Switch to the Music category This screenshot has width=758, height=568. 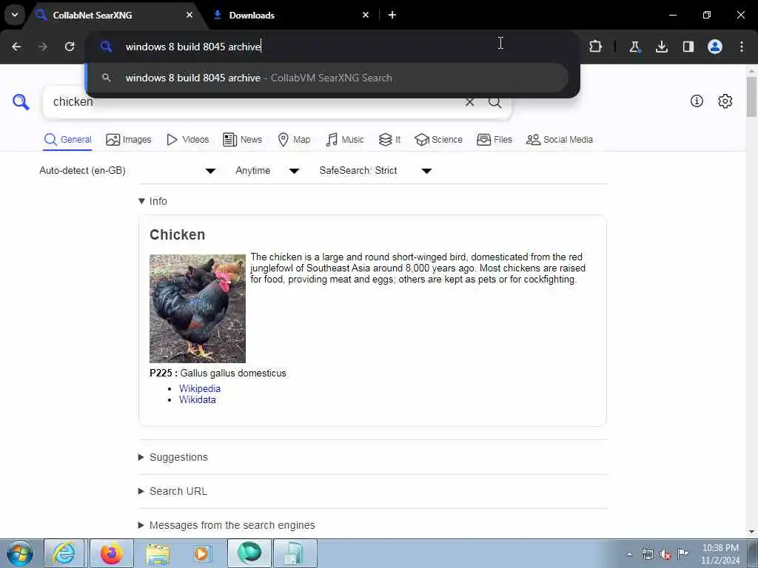pos(345,140)
